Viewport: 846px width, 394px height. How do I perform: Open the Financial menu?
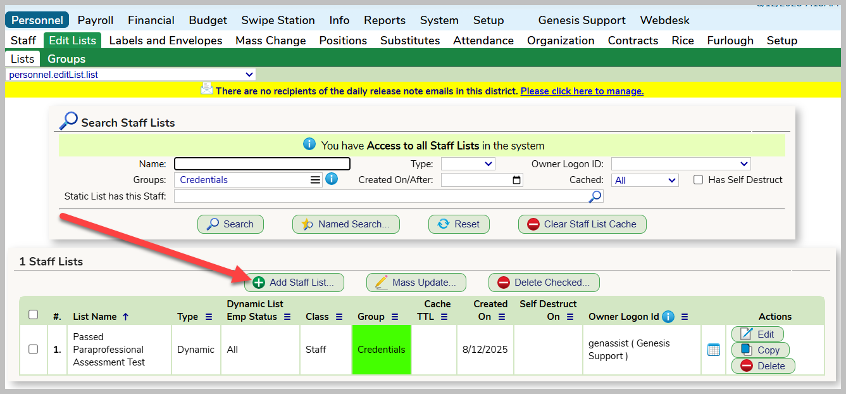(151, 20)
